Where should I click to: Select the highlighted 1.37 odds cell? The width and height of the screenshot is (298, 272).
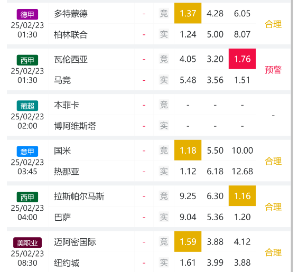[188, 13]
